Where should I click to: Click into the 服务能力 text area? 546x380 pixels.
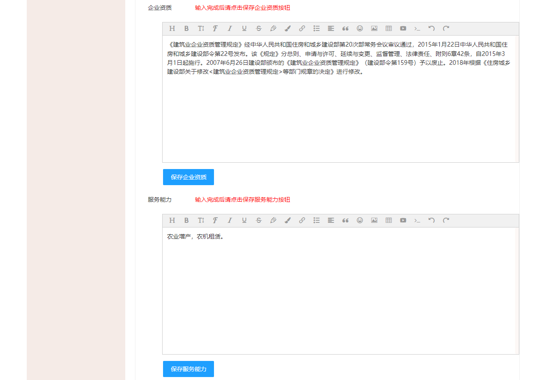tap(340, 292)
